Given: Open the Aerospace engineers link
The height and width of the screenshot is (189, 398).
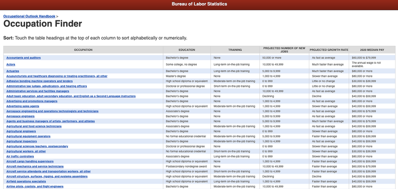Looking at the screenshot, I should coord(20,116).
